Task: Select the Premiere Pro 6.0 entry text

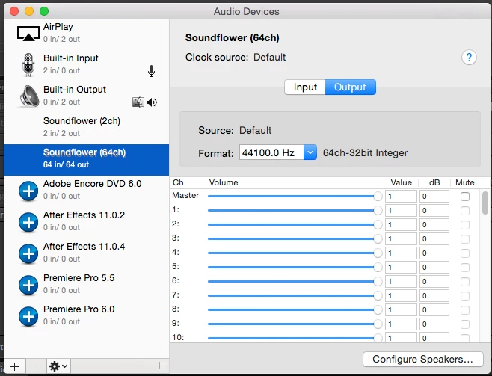Action: 79,309
